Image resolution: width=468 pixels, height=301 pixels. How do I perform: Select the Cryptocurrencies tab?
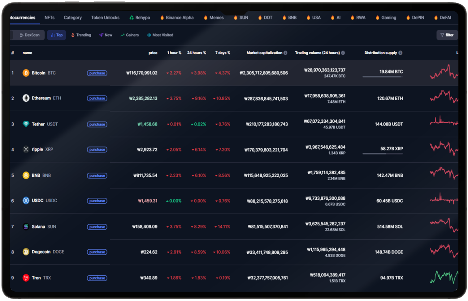pyautogui.click(x=23, y=18)
